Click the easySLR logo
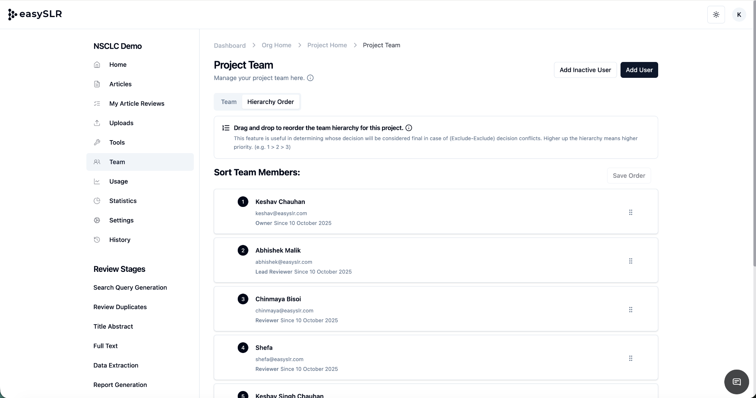Image resolution: width=756 pixels, height=398 pixels. pos(35,14)
